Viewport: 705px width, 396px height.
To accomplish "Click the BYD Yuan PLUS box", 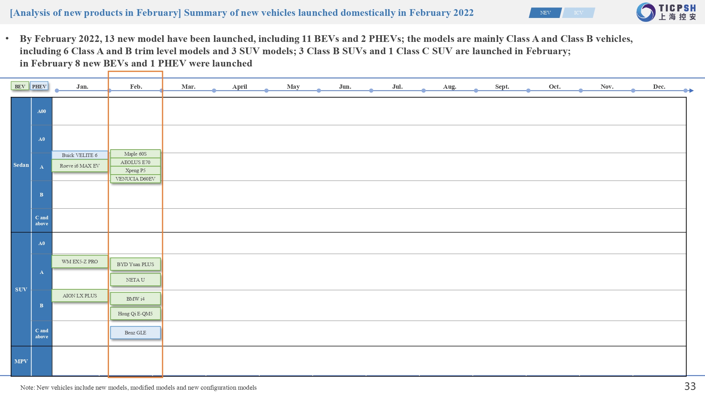I will (135, 264).
